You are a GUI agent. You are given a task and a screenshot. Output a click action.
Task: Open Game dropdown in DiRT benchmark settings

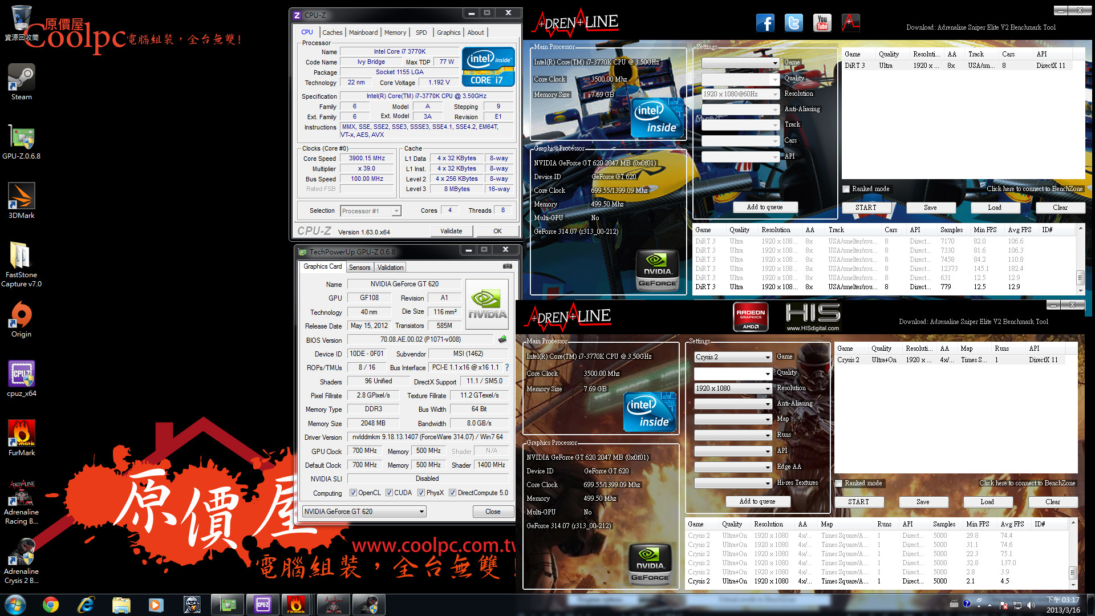tap(740, 63)
